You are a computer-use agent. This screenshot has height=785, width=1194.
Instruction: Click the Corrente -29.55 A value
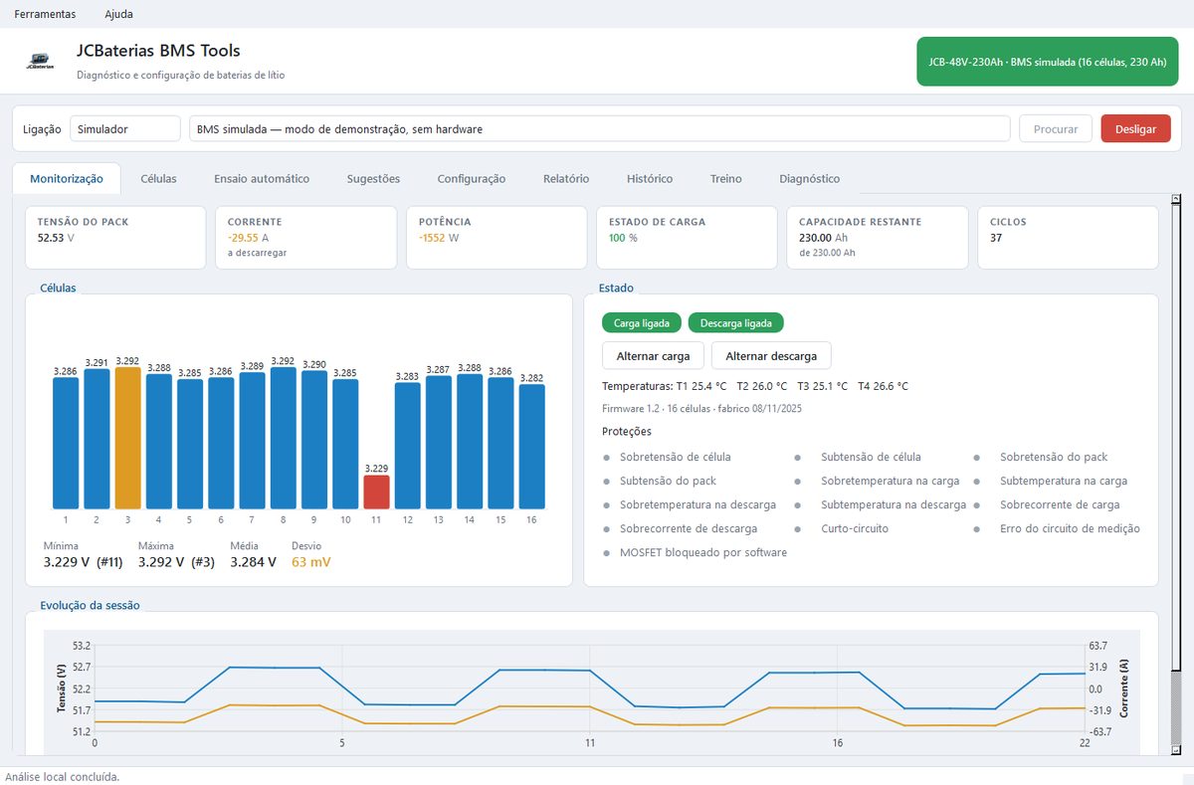[249, 238]
